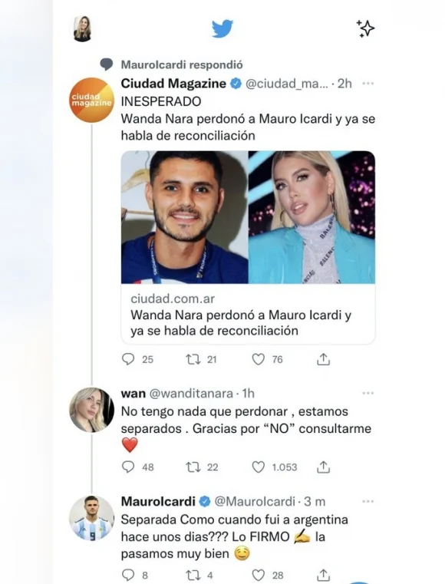Reply to the Ciudad Magazine tweet
The image size is (445, 584).
click(x=128, y=359)
